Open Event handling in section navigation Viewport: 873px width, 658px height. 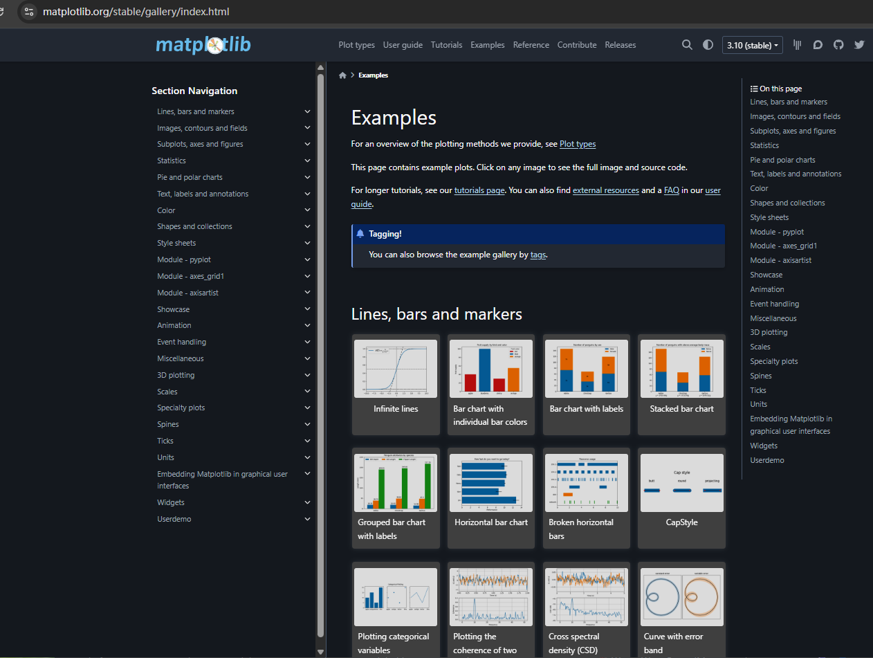coord(181,342)
